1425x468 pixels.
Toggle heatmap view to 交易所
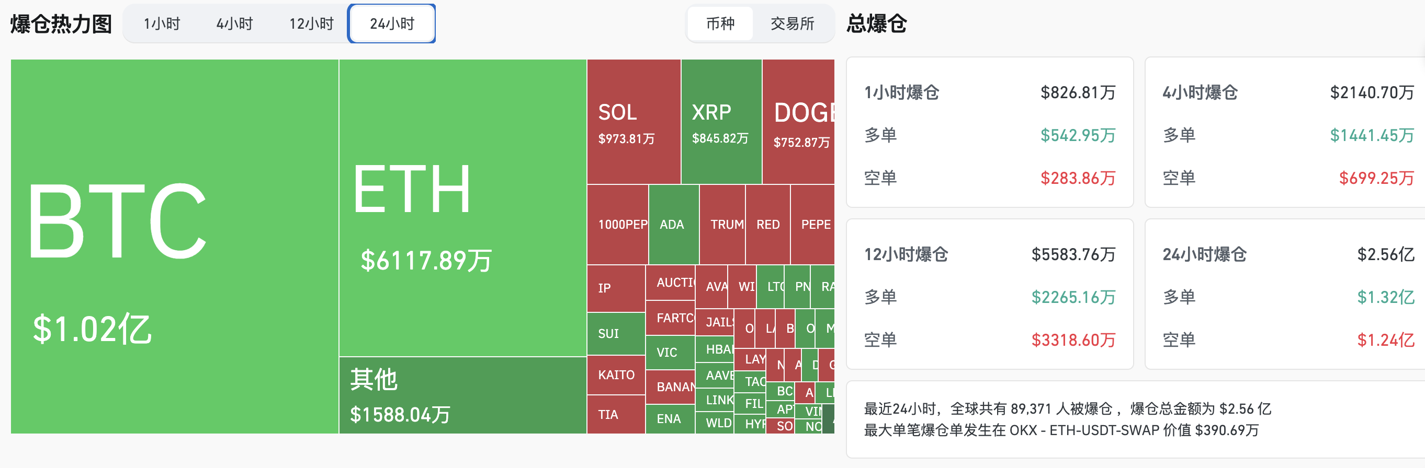coord(792,24)
